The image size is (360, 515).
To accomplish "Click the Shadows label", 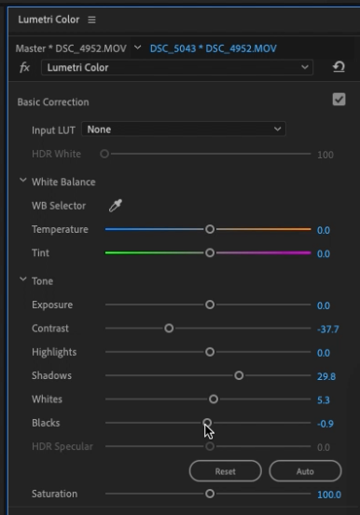I will tap(51, 375).
